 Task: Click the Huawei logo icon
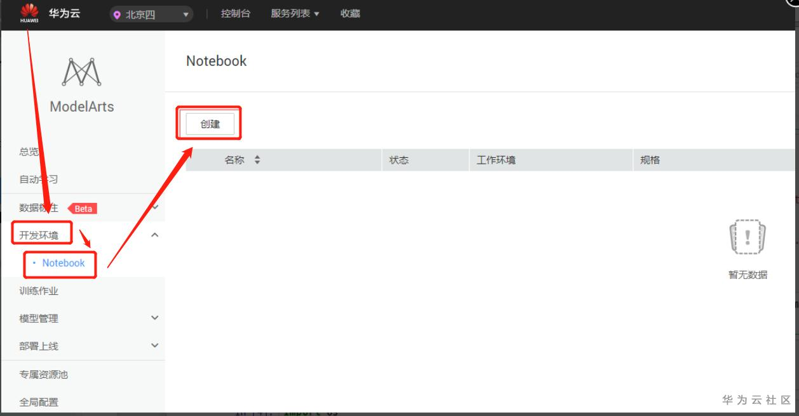[29, 14]
